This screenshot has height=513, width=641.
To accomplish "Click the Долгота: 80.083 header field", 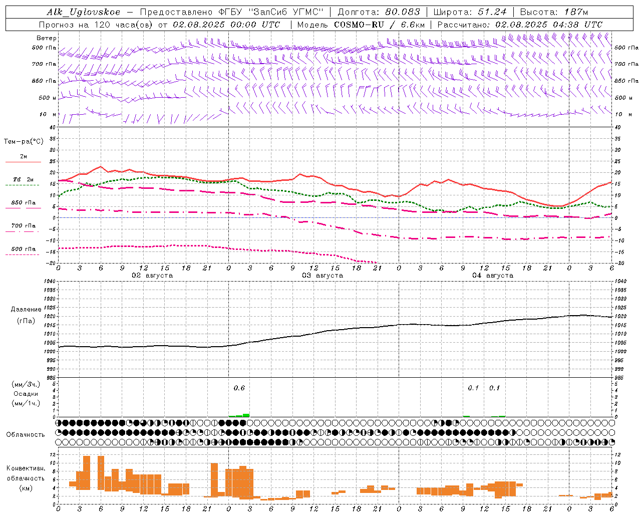I will [379, 12].
